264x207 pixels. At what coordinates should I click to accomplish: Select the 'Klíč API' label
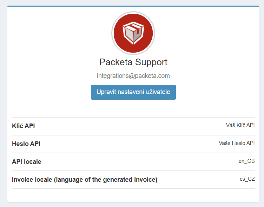coord(24,126)
